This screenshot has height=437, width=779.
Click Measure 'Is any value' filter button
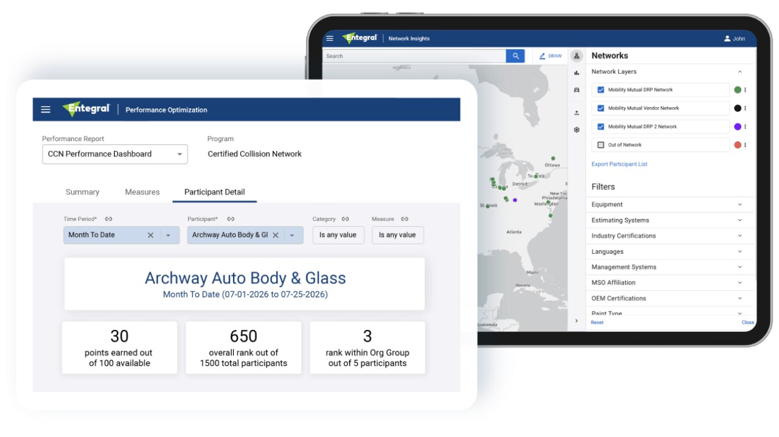pyautogui.click(x=397, y=235)
